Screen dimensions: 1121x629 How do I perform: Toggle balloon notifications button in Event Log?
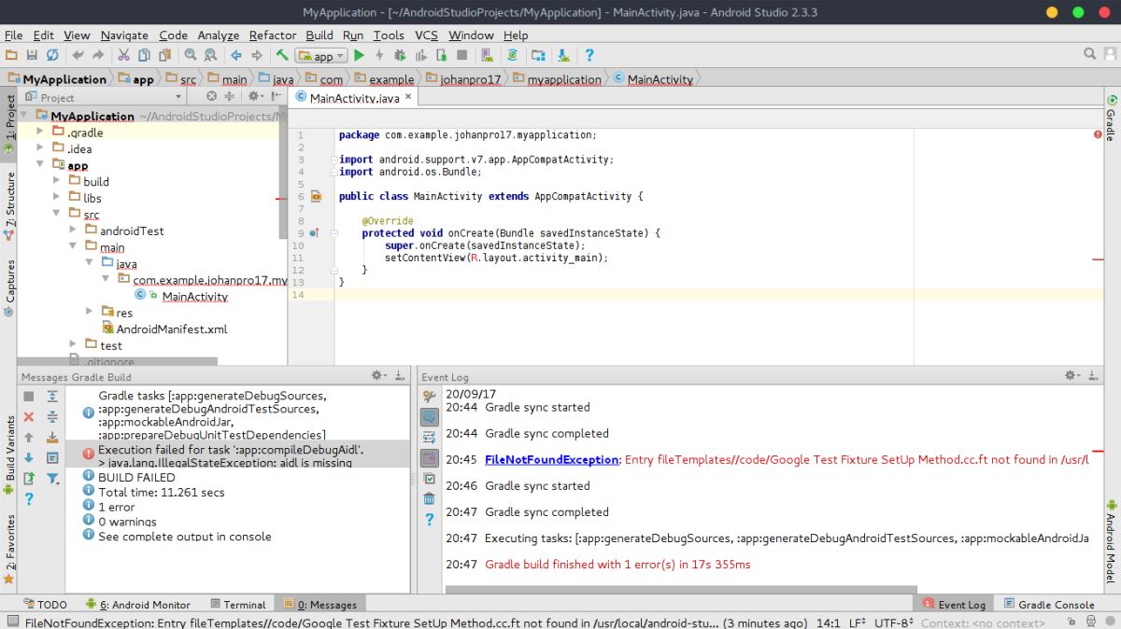(x=429, y=416)
